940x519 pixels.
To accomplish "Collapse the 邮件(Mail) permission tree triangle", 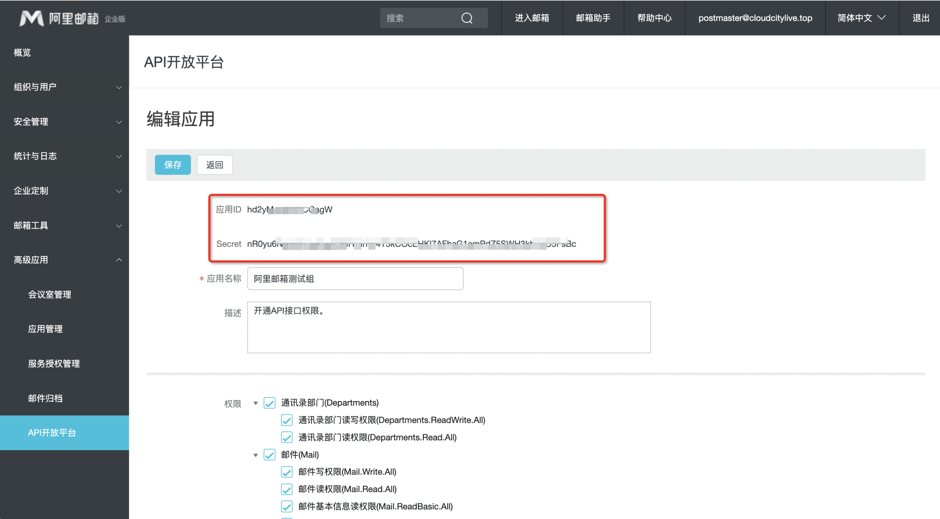I will click(x=255, y=455).
